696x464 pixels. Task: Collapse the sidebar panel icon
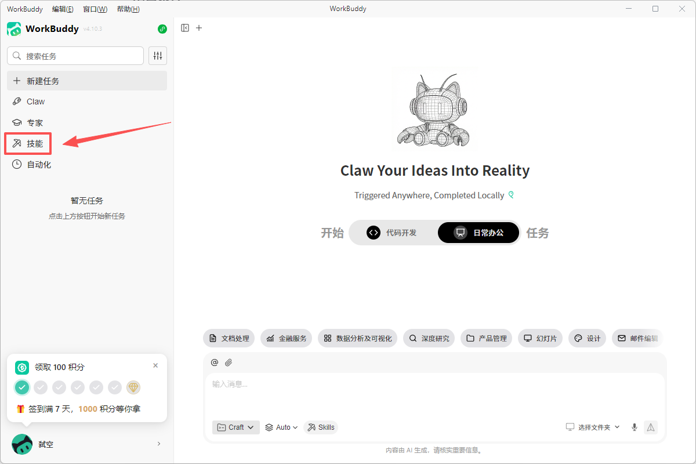tap(185, 28)
